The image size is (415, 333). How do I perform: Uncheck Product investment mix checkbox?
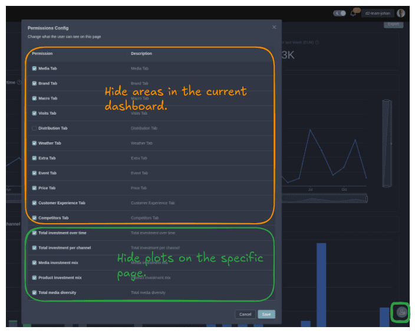click(34, 277)
